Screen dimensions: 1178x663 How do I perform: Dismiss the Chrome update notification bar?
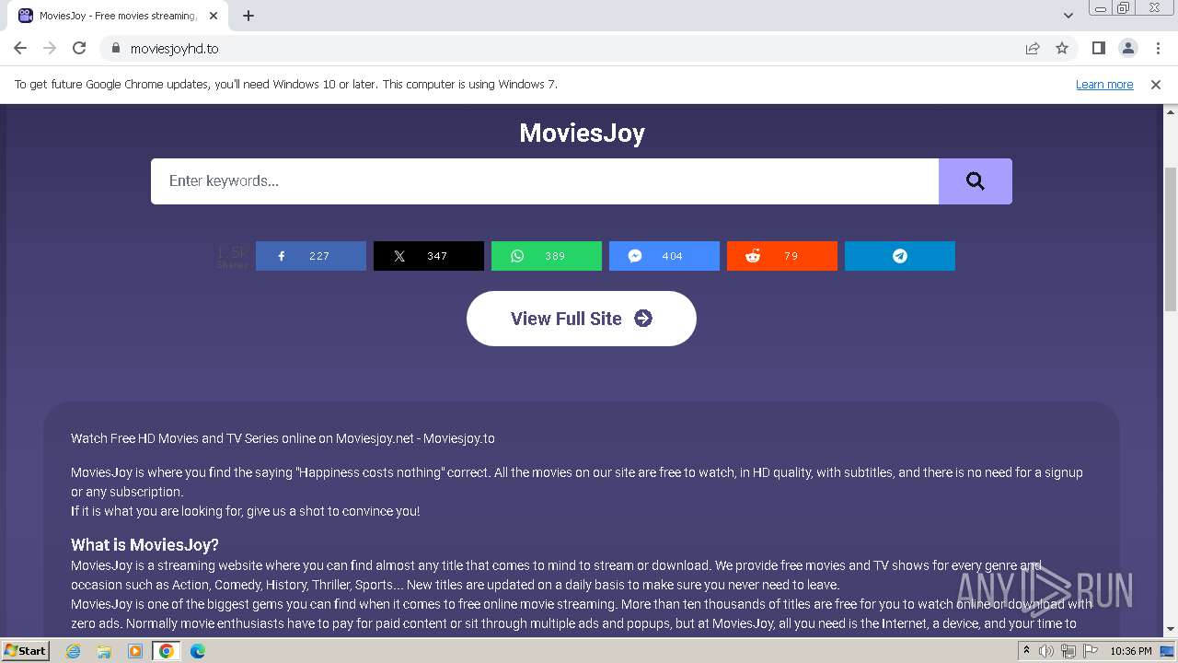pyautogui.click(x=1156, y=84)
